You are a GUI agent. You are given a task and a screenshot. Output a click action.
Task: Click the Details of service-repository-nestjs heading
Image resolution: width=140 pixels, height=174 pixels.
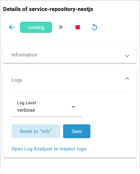(48, 9)
